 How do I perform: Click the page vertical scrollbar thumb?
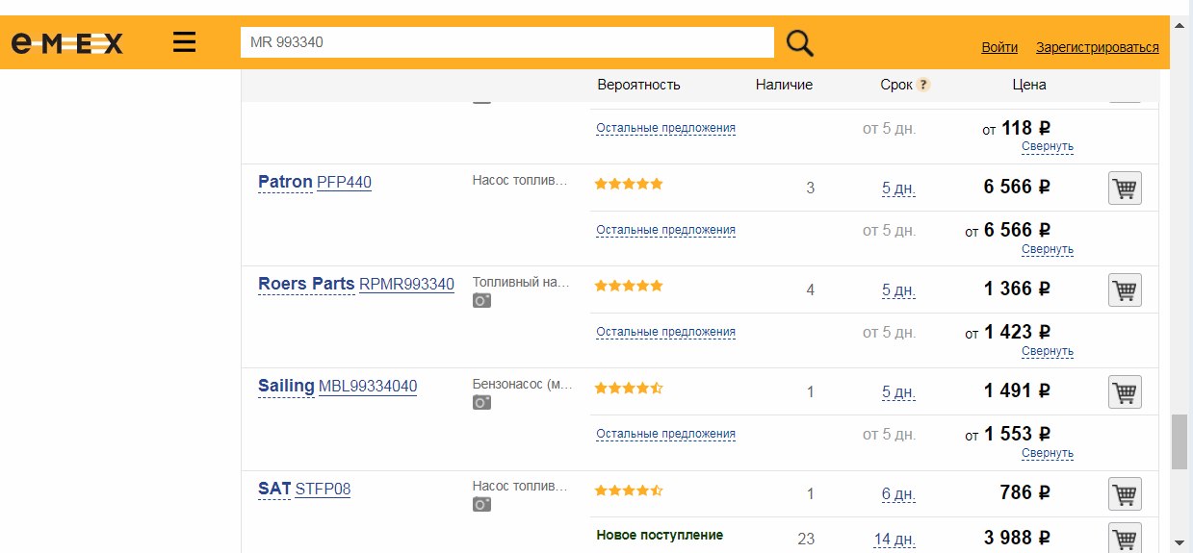pos(1180,441)
